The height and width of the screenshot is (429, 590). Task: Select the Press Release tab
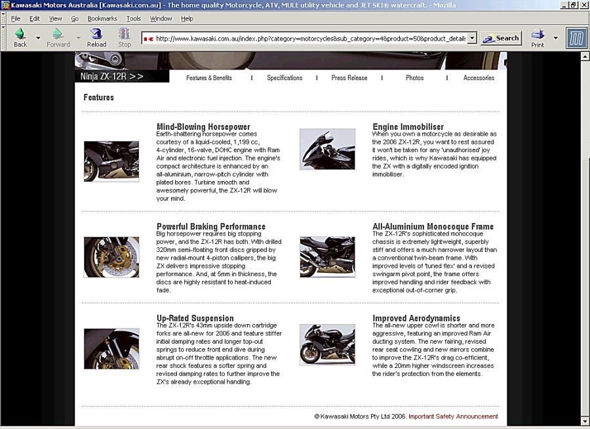(349, 77)
